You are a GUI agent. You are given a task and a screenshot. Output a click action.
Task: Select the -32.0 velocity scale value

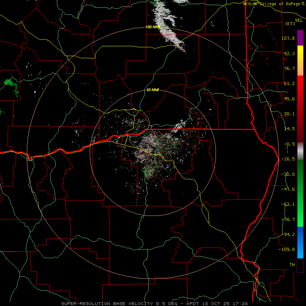288,174
